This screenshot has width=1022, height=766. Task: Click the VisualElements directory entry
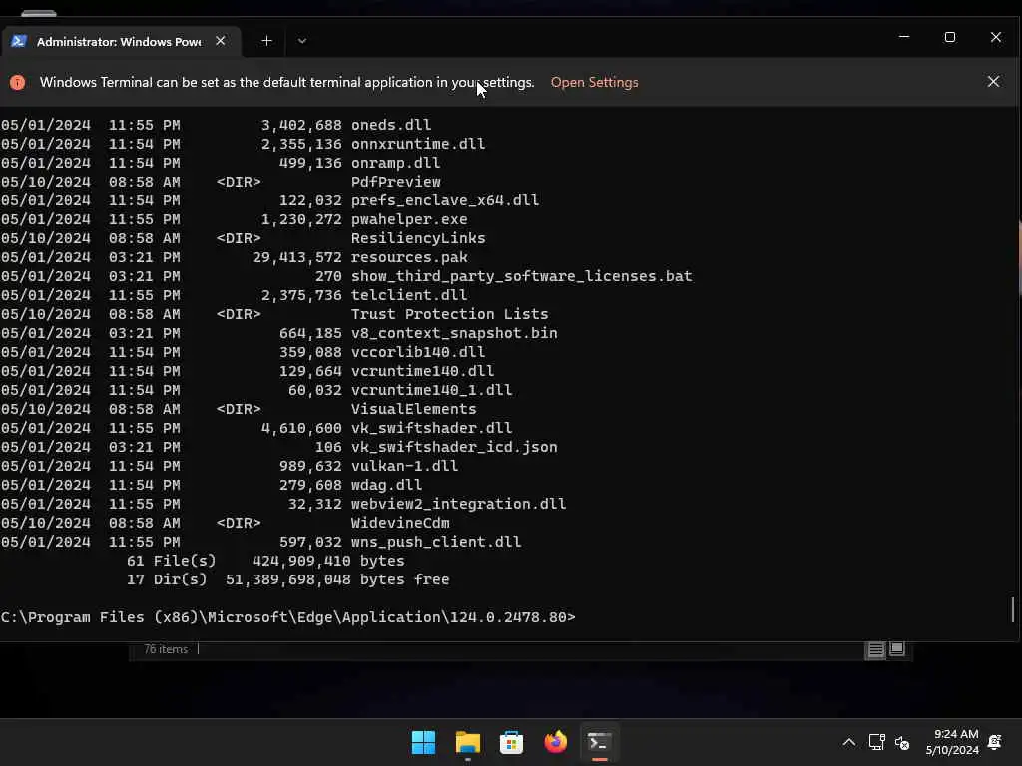[414, 408]
